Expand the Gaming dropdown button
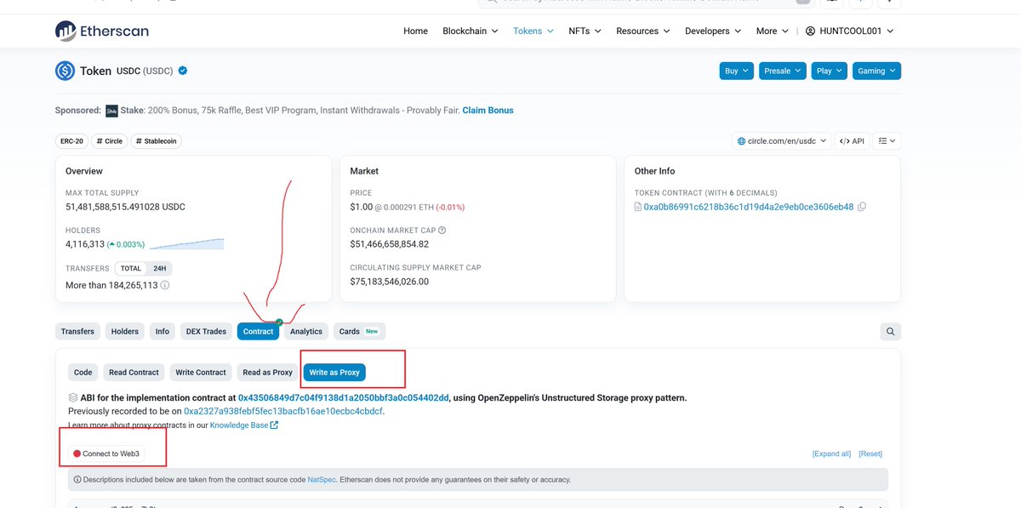 pyautogui.click(x=876, y=71)
